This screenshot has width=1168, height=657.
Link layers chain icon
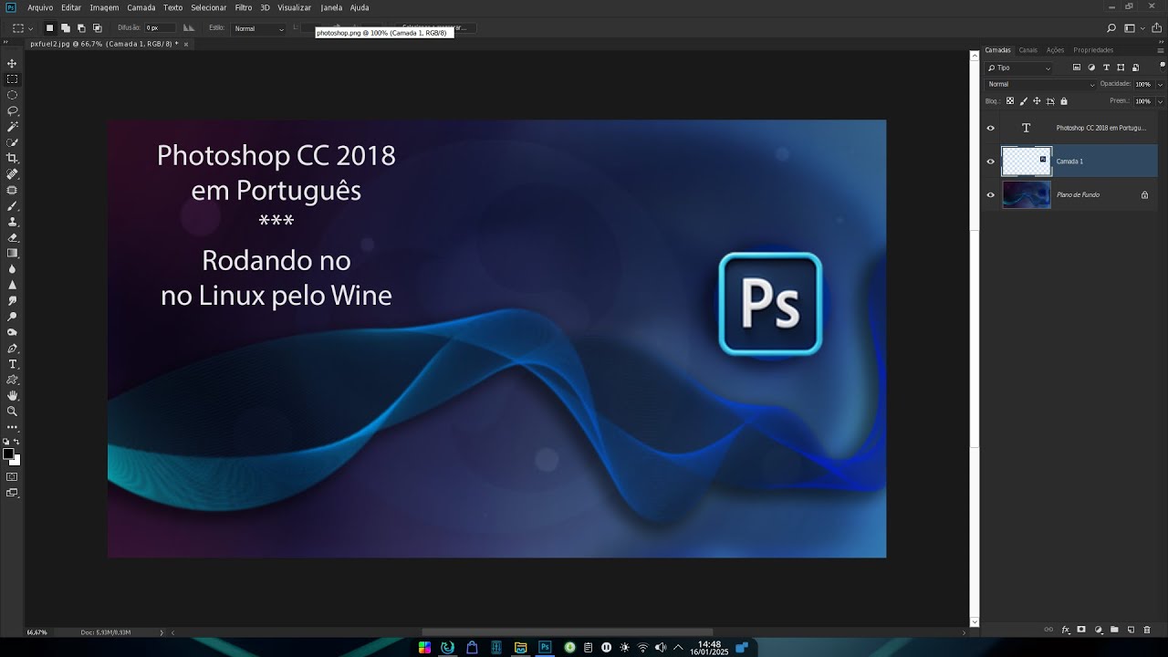tap(1048, 630)
